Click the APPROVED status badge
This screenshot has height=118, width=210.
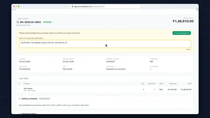click(x=47, y=22)
